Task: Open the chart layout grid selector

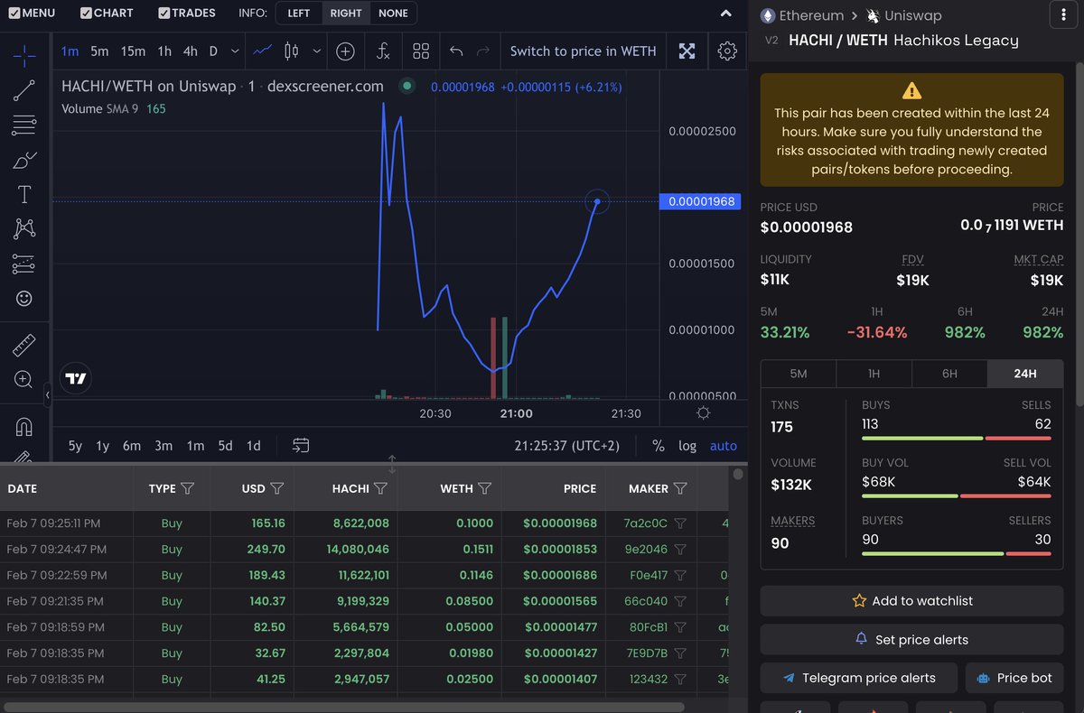Action: 421,51
